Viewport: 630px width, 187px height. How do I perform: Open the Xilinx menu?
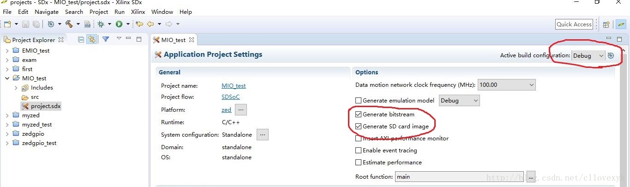(x=138, y=12)
